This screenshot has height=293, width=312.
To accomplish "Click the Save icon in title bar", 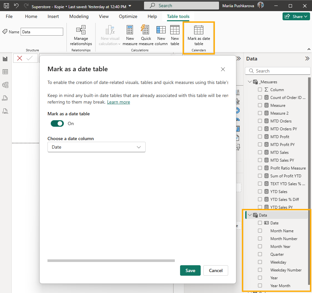I will tap(7, 6).
